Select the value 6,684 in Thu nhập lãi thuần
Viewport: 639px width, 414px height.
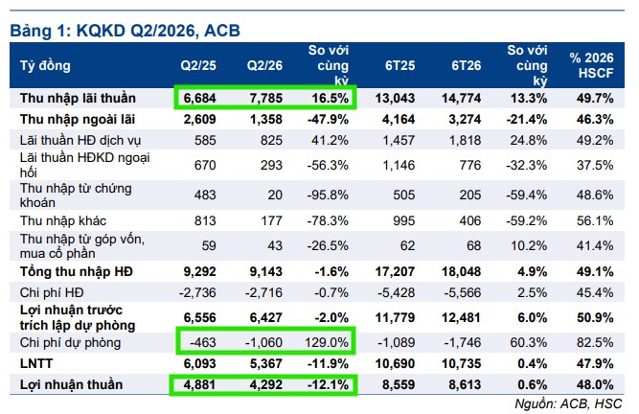click(x=199, y=98)
